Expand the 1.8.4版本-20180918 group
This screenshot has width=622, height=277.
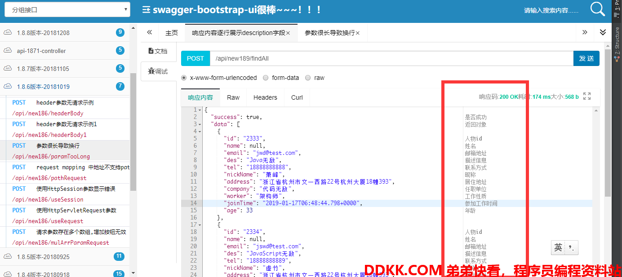tap(65, 273)
